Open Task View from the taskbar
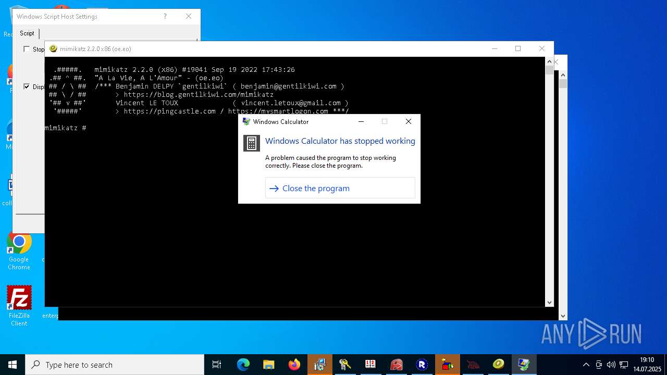 click(217, 365)
